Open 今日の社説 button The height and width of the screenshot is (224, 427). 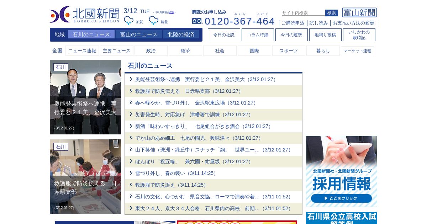click(224, 35)
